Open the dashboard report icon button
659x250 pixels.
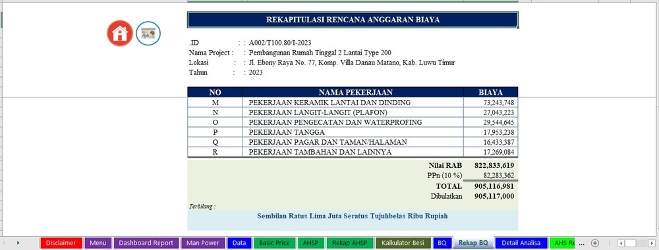(148, 33)
